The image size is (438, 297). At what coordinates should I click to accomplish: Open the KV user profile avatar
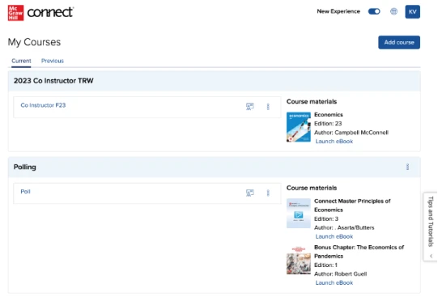tap(412, 11)
